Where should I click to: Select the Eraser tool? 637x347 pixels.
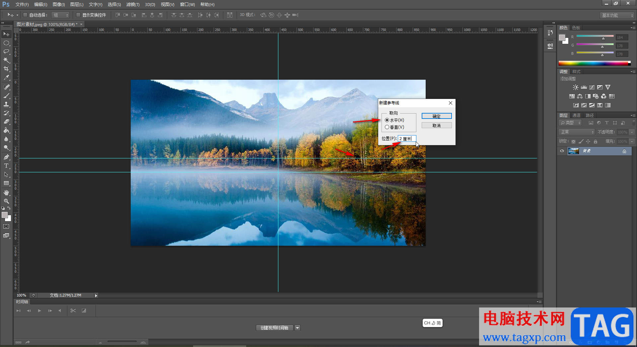click(x=6, y=122)
